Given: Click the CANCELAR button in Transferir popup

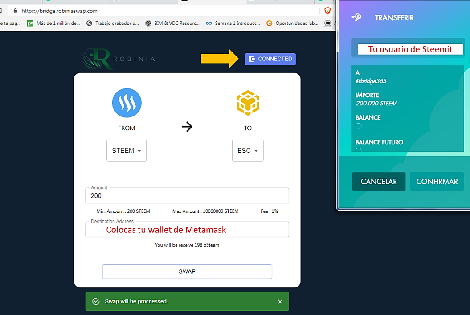Looking at the screenshot, I should tap(379, 182).
